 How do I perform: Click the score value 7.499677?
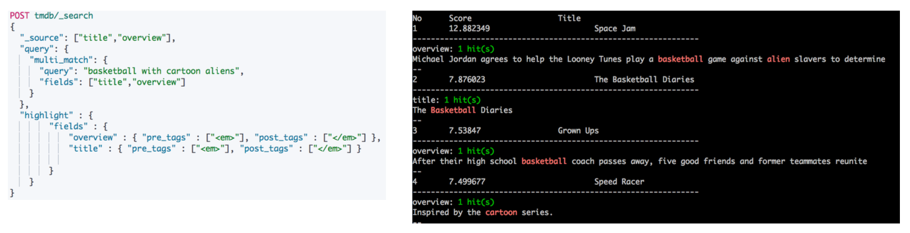[467, 181]
